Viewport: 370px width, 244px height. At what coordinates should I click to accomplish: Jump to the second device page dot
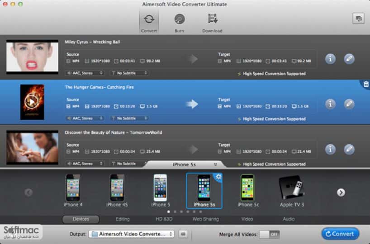[x=175, y=212]
